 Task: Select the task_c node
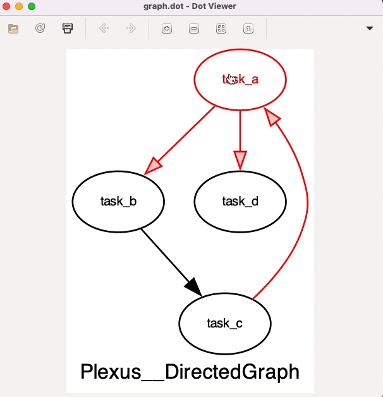[225, 323]
